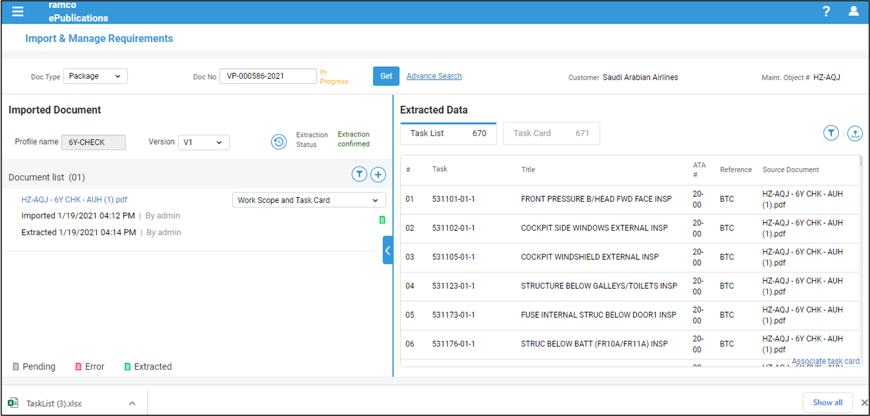870x416 pixels.
Task: Open the hamburger navigation menu
Action: pos(18,11)
